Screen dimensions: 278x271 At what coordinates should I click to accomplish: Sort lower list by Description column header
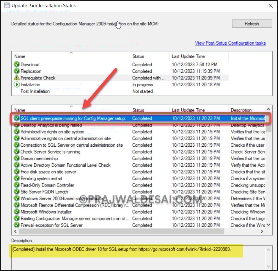click(x=247, y=110)
